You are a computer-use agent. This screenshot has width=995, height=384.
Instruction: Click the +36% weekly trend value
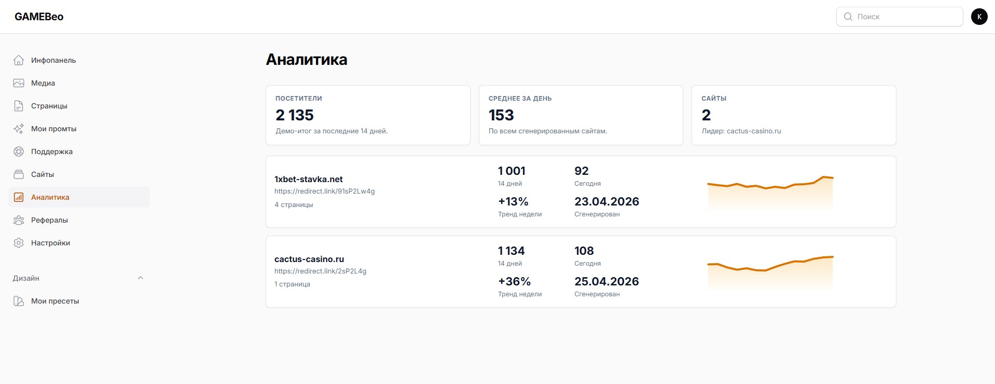pyautogui.click(x=514, y=281)
